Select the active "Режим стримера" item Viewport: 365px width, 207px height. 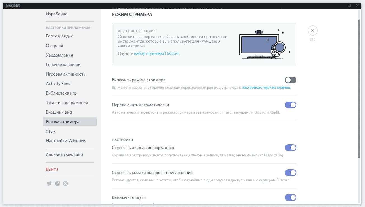click(x=70, y=122)
